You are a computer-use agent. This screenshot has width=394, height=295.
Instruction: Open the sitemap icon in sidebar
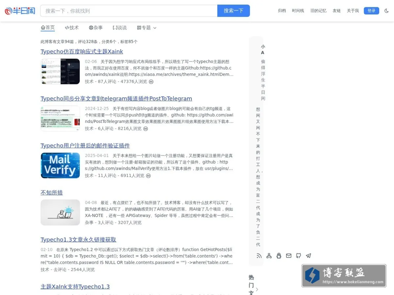click(x=269, y=256)
